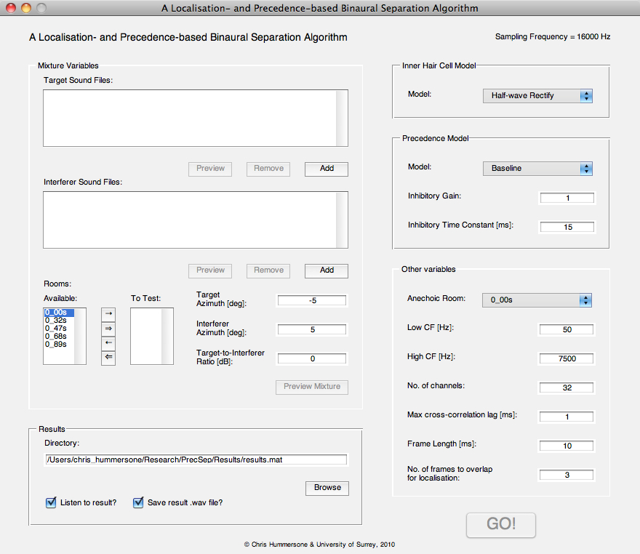
Task: Click the Target Azimuth input field
Action: (312, 300)
